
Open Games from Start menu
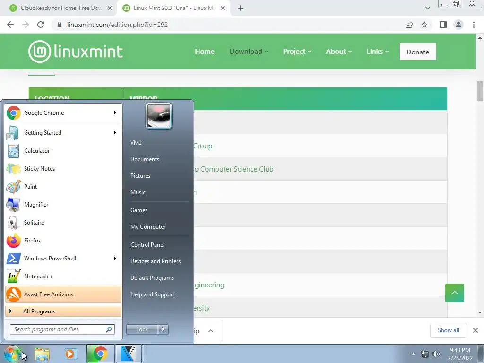tap(139, 210)
